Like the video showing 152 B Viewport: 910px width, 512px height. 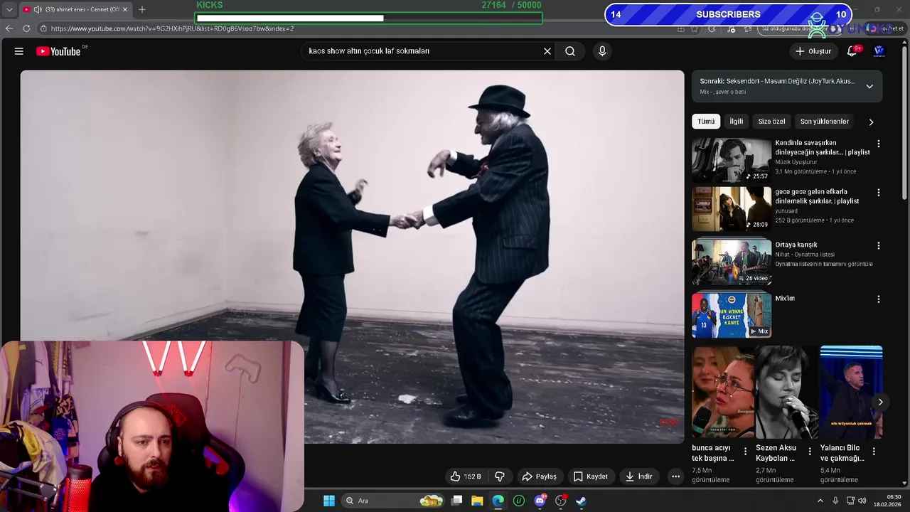tap(466, 476)
